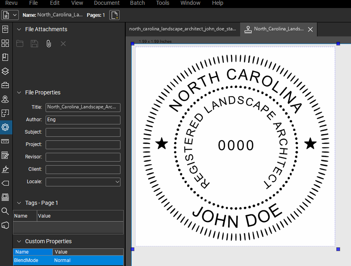
Task: Click the 0000 number in the stamp
Action: tap(236, 146)
